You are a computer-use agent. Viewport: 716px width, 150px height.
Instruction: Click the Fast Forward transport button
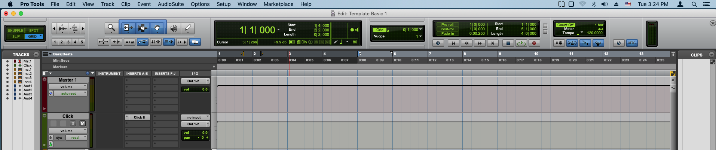click(480, 43)
